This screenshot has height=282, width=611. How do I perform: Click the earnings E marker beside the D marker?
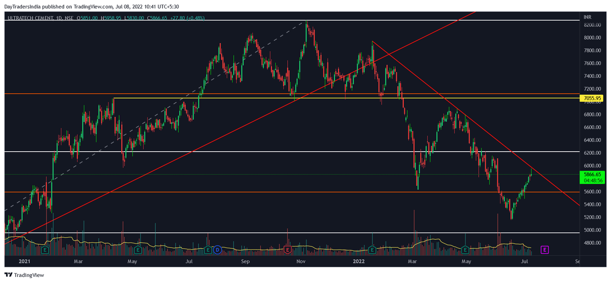208,249
